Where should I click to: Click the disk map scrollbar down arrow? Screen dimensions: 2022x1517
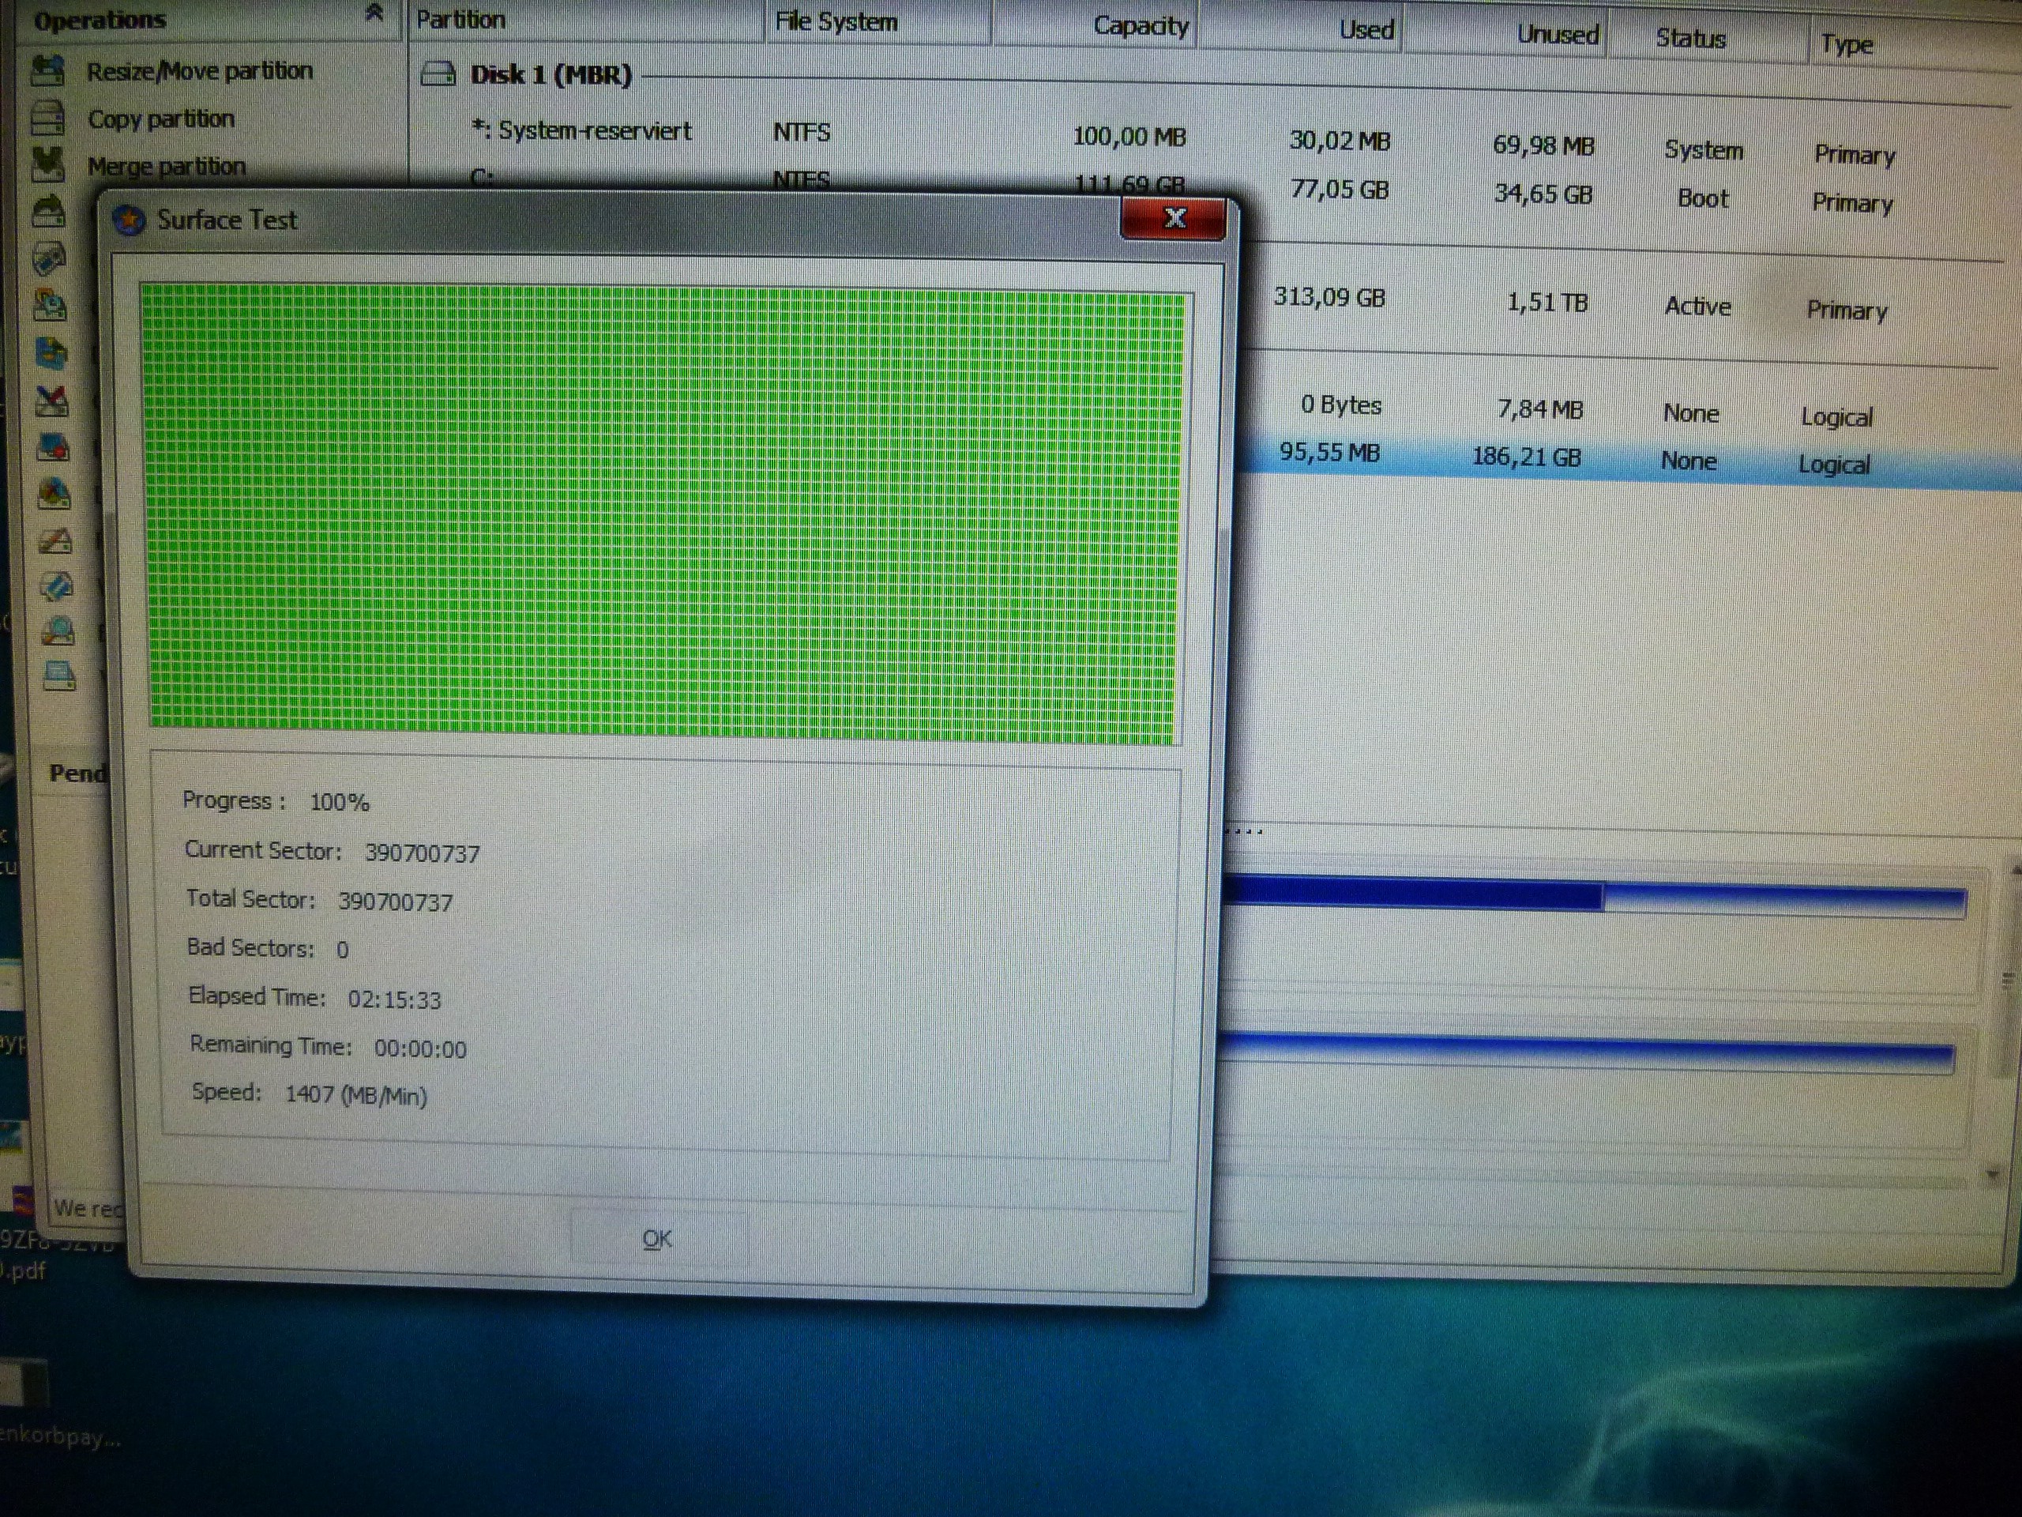tap(1994, 1176)
